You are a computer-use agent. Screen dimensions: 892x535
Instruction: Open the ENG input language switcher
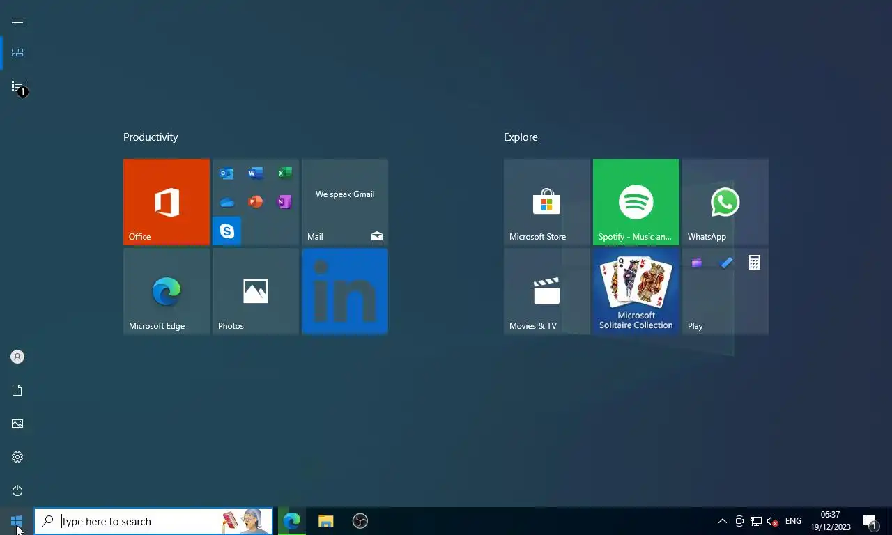pyautogui.click(x=793, y=521)
